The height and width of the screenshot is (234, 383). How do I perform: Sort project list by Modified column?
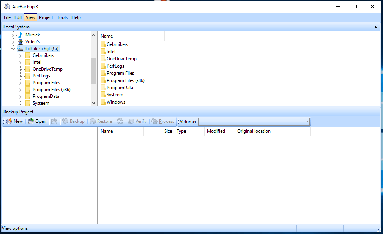click(220, 131)
